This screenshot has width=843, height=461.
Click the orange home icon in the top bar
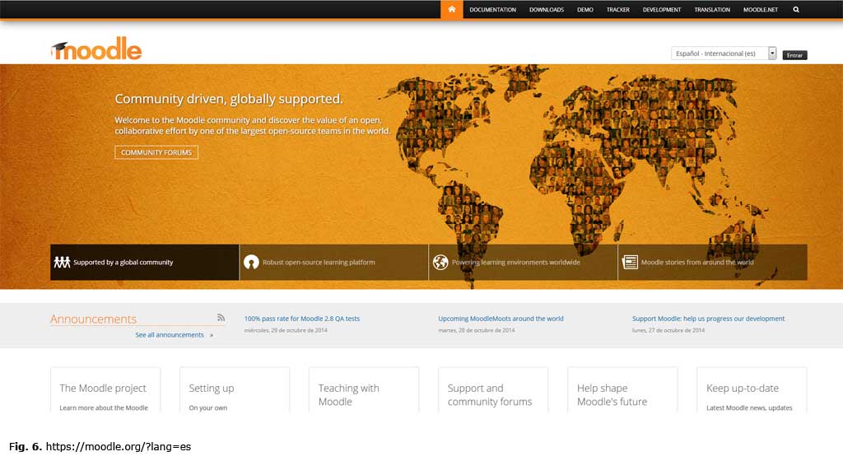point(451,10)
